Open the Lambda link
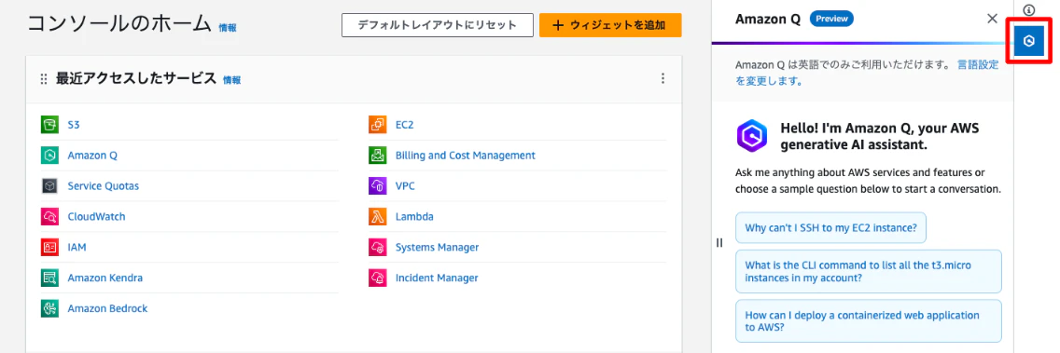 (414, 217)
